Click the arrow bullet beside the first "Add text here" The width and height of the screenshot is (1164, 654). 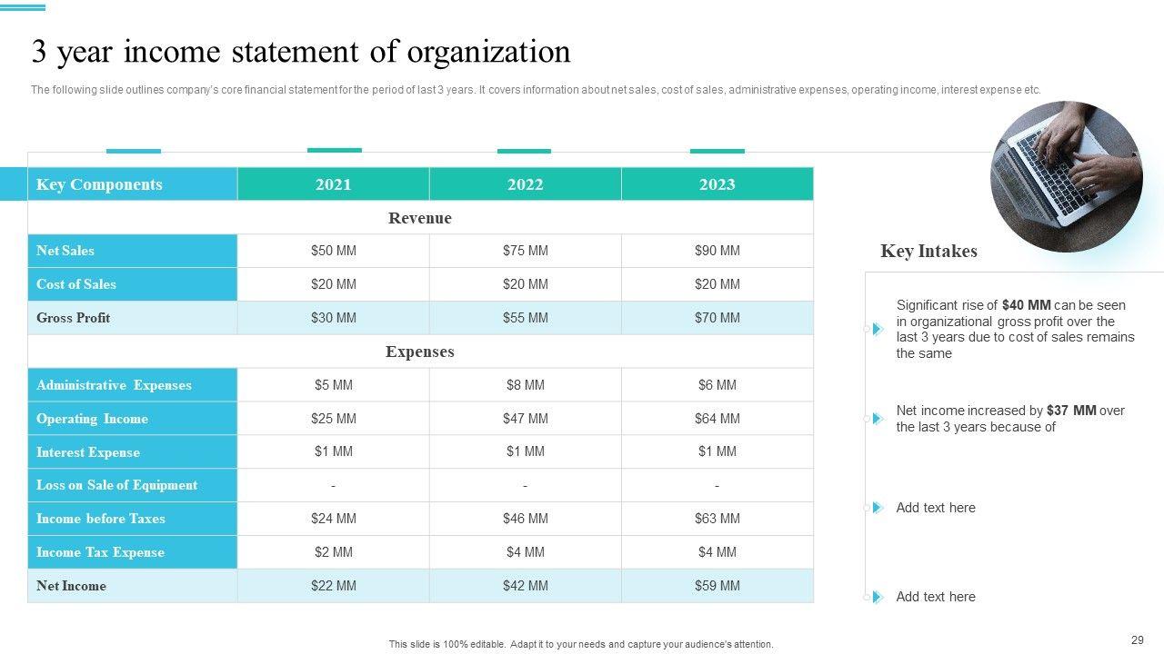tap(878, 508)
